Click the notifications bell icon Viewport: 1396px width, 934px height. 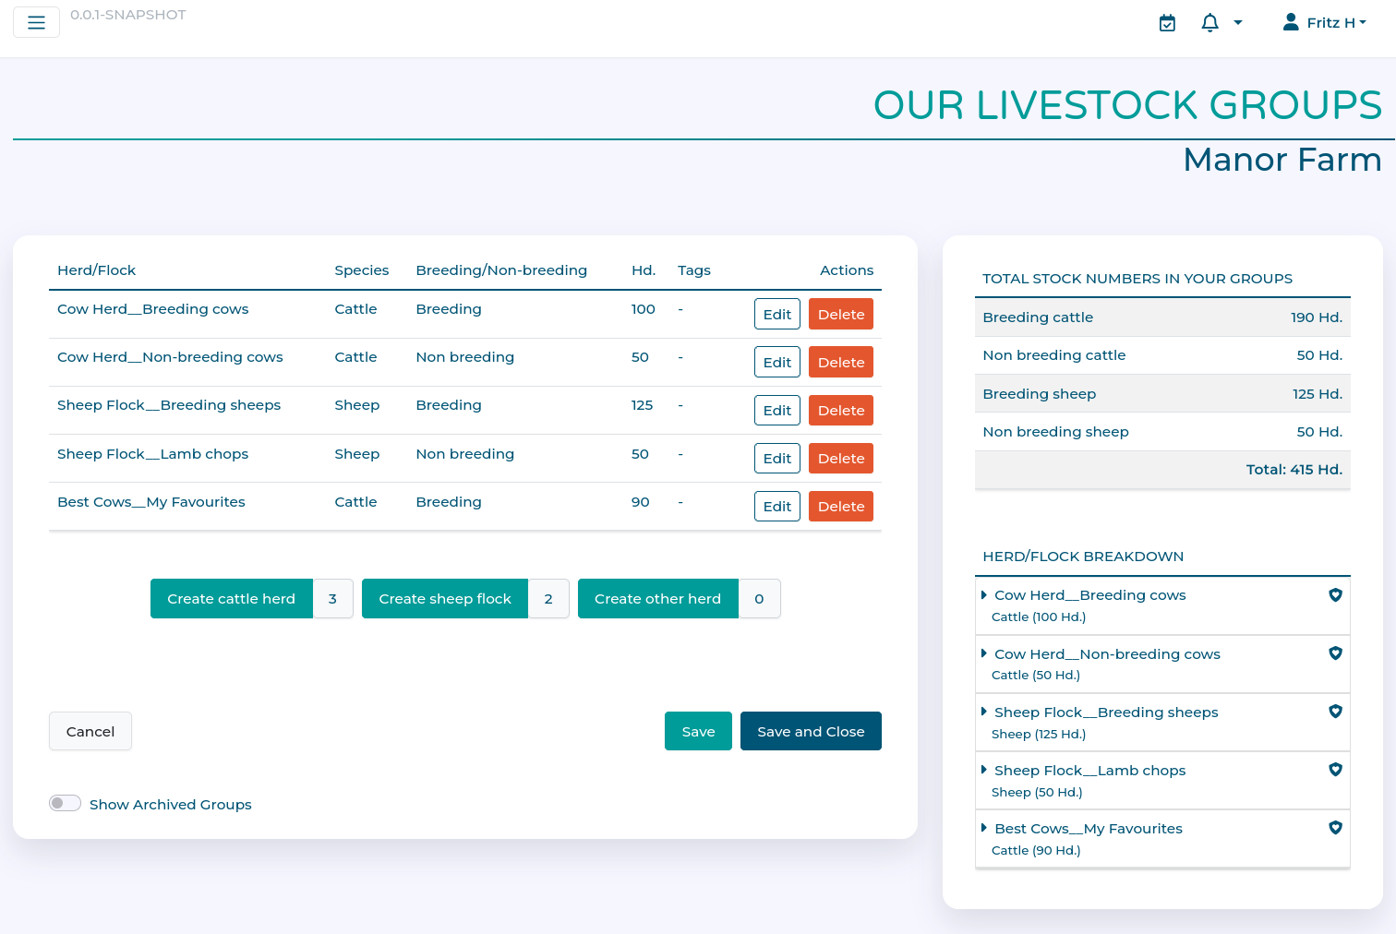1209,23
